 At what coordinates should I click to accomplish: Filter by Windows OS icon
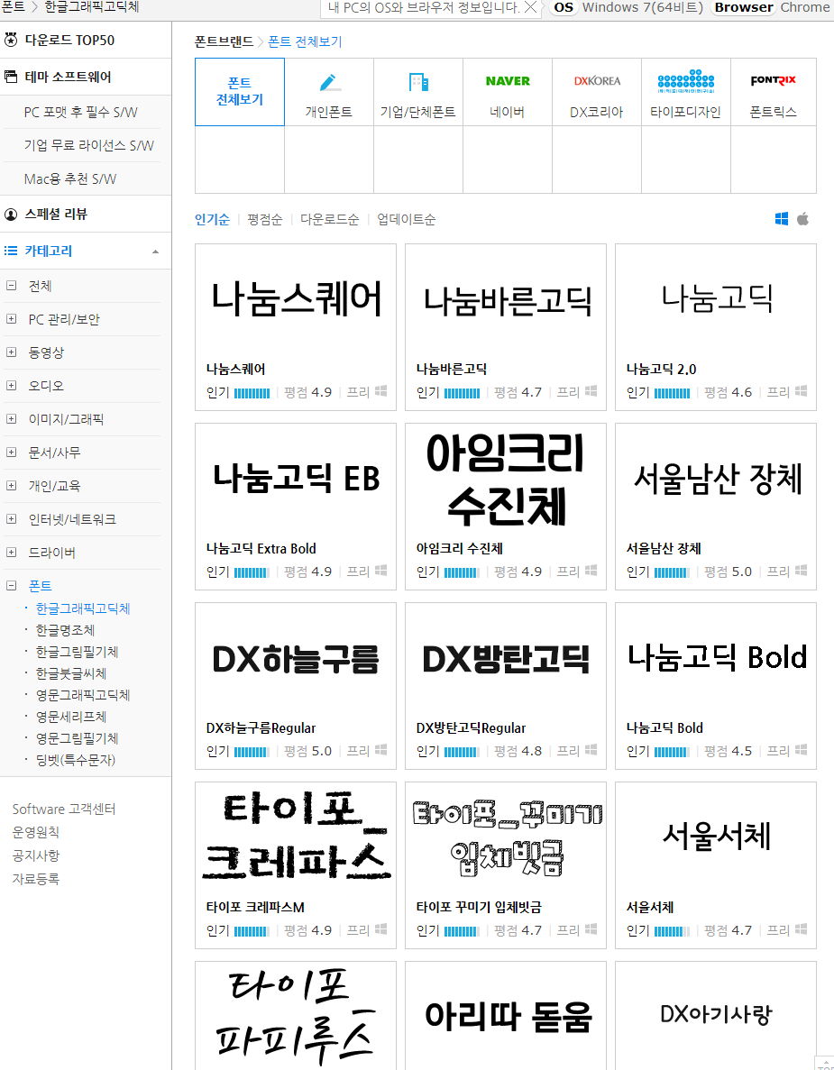click(x=782, y=219)
